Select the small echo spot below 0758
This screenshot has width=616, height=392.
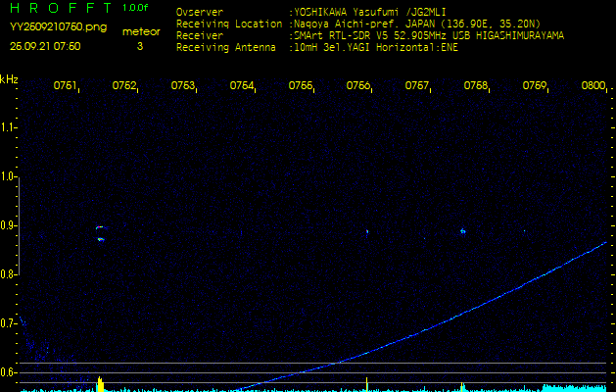pos(463,232)
